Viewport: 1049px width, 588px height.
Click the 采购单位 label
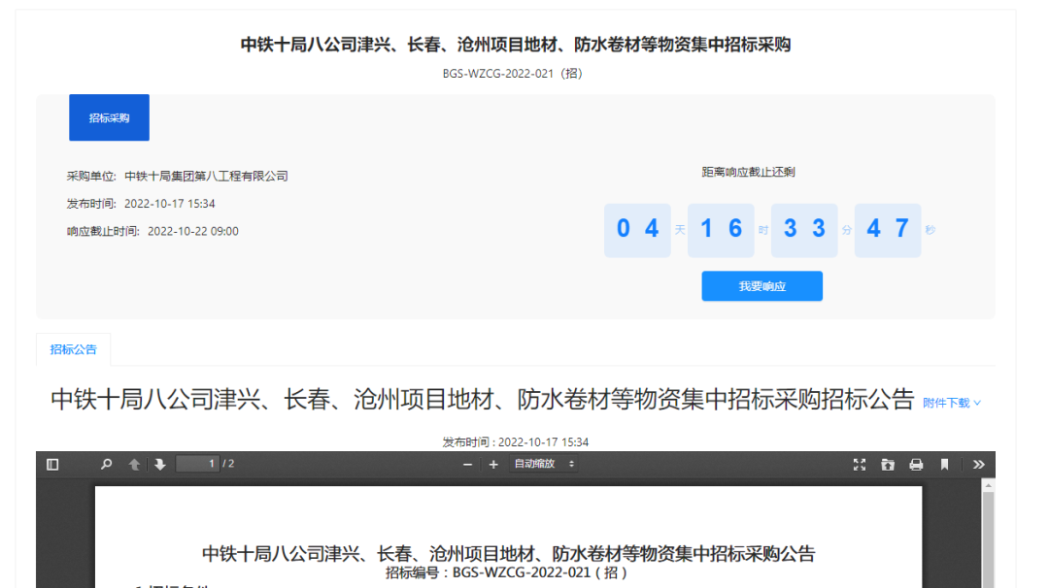point(91,176)
